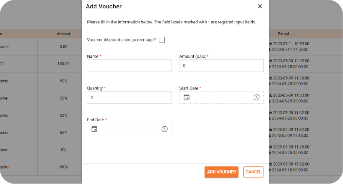343x184 pixels.
Task: Focus the Name input field
Action: [129, 66]
